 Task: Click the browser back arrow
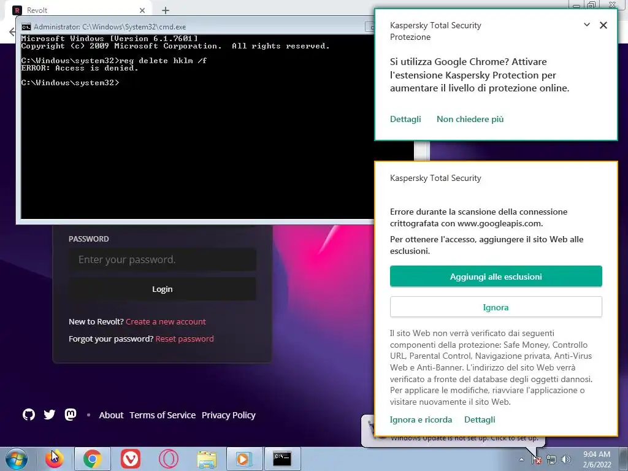tap(12, 32)
